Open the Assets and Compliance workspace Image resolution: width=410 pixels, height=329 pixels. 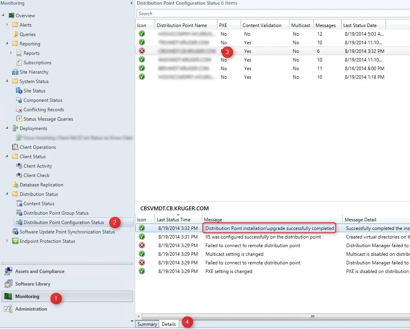pos(67,271)
